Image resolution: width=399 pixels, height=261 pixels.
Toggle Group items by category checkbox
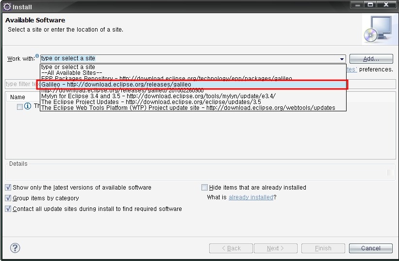8,198
